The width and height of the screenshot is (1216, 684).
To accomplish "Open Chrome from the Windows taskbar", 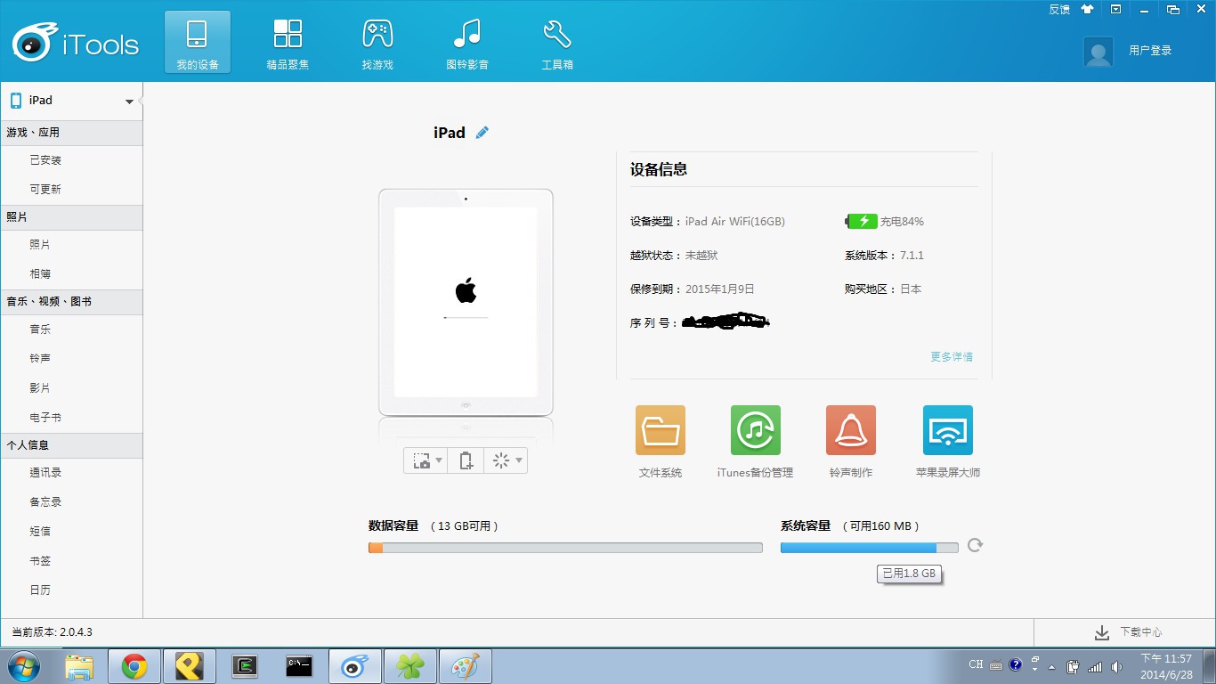I will (134, 666).
